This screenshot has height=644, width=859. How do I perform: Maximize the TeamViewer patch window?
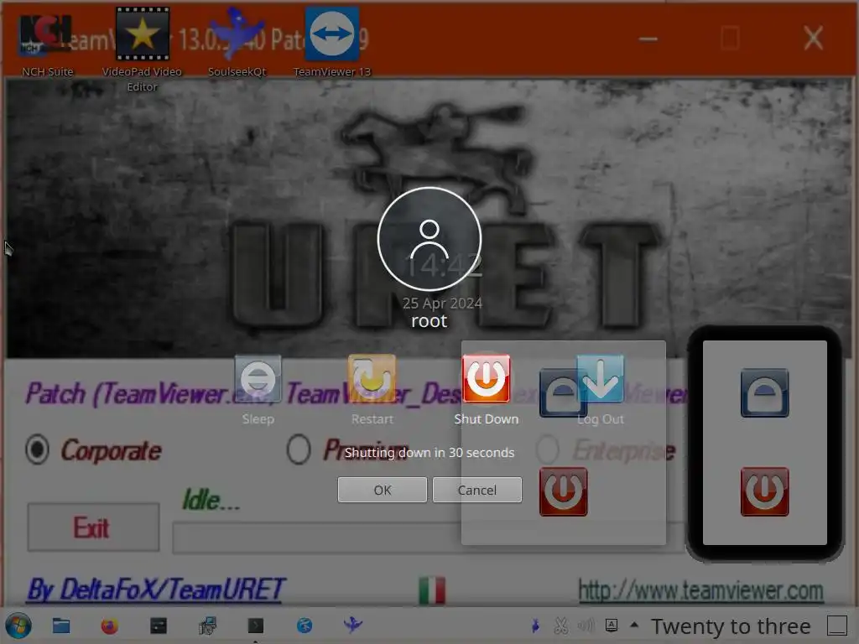click(x=731, y=39)
